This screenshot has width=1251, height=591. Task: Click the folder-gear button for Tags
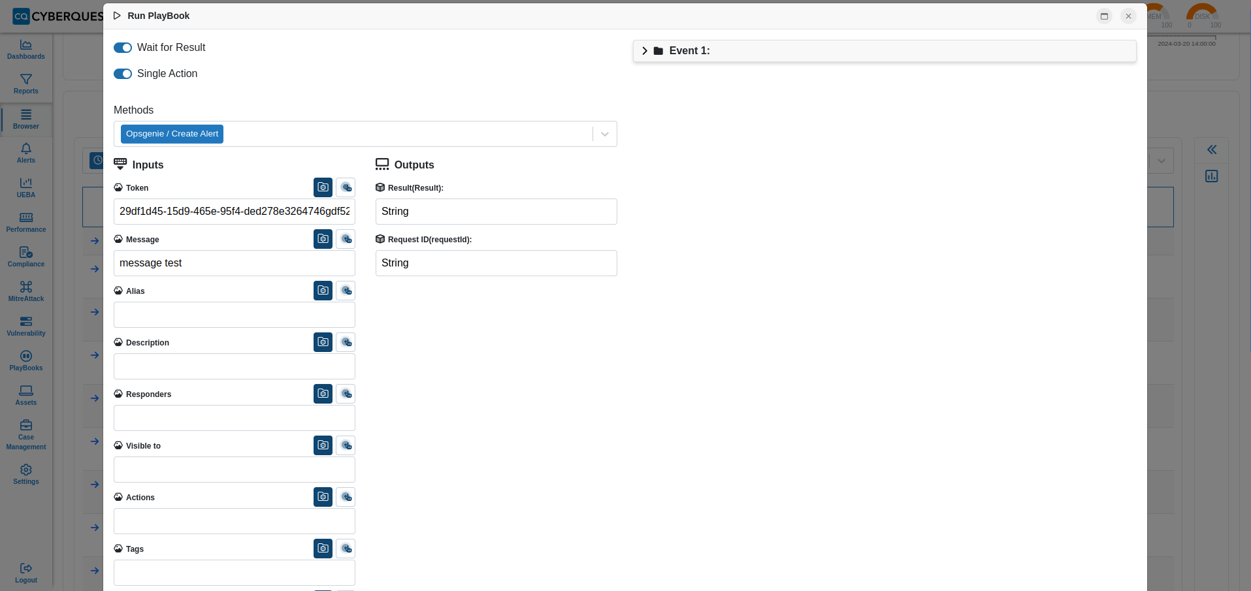point(323,549)
